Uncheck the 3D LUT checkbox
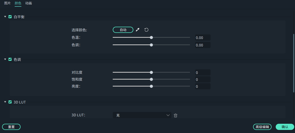This screenshot has width=295, height=133. coord(10,102)
